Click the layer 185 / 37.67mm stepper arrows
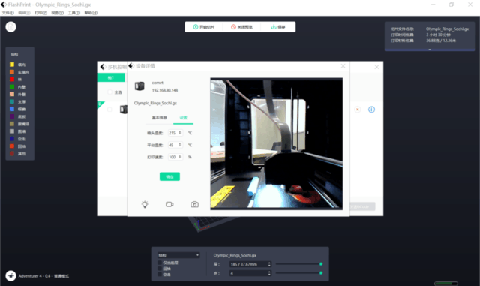The image size is (480, 286). click(269, 264)
